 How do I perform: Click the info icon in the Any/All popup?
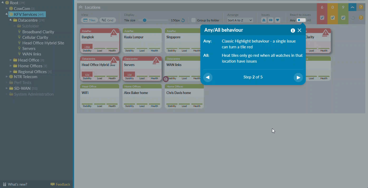tap(293, 30)
